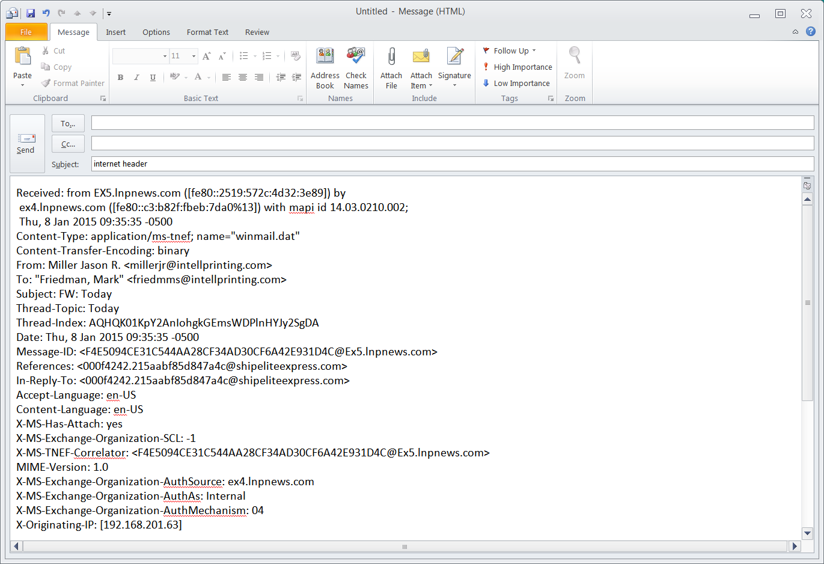
Task: Open the File tab
Action: click(x=26, y=32)
